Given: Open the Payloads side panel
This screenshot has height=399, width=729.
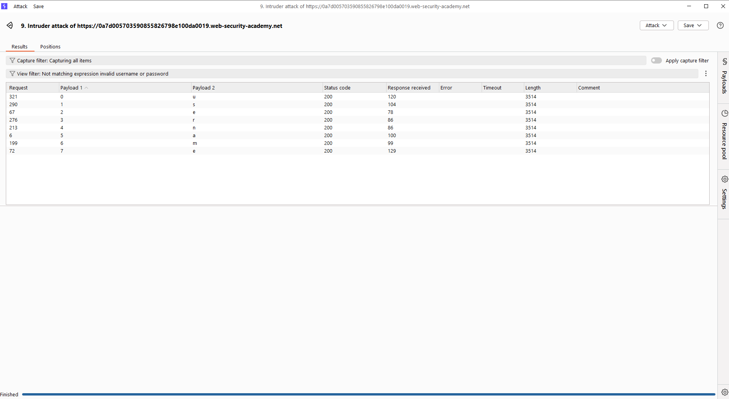Looking at the screenshot, I should [x=724, y=77].
